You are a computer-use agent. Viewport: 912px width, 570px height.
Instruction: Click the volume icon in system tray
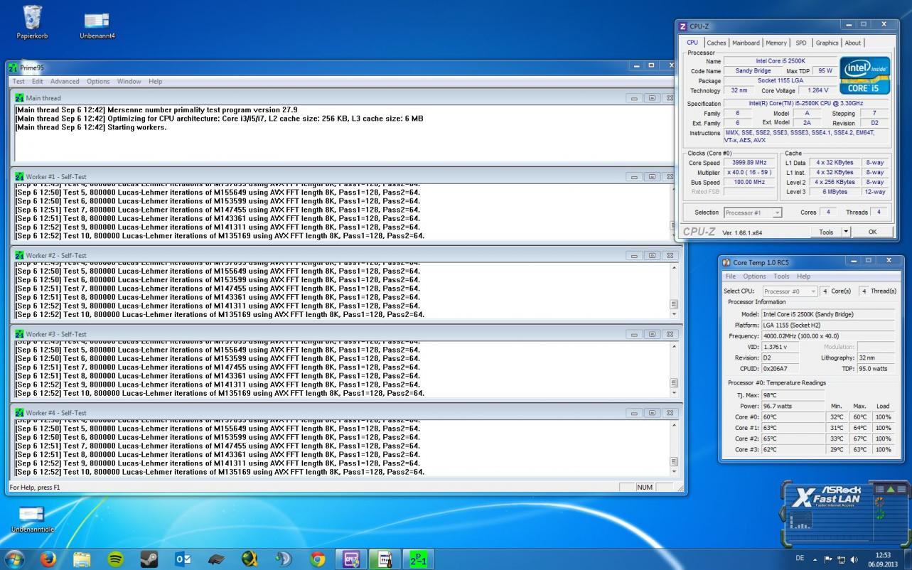[854, 559]
